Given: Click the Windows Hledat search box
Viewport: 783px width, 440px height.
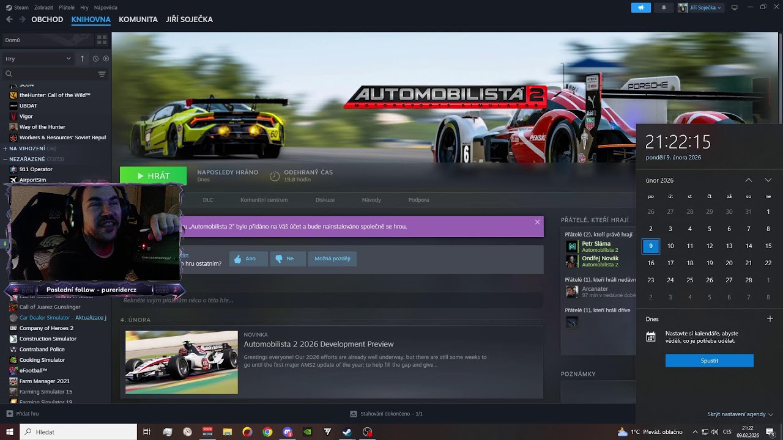Looking at the screenshot, I should tap(78, 431).
